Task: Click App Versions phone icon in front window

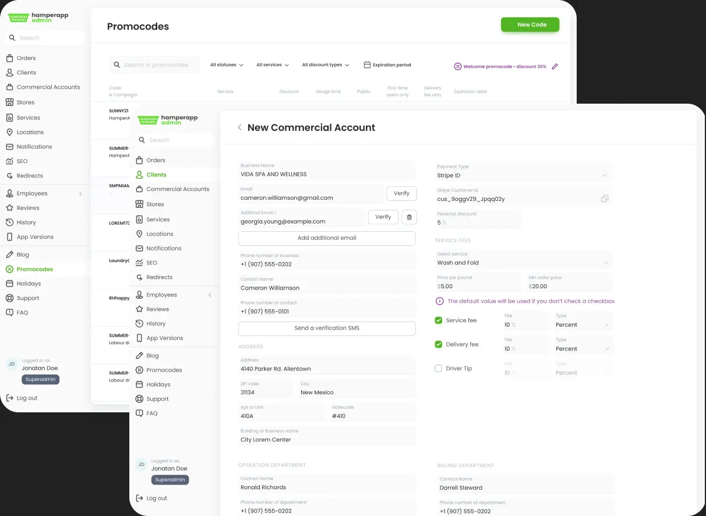Action: coord(139,338)
